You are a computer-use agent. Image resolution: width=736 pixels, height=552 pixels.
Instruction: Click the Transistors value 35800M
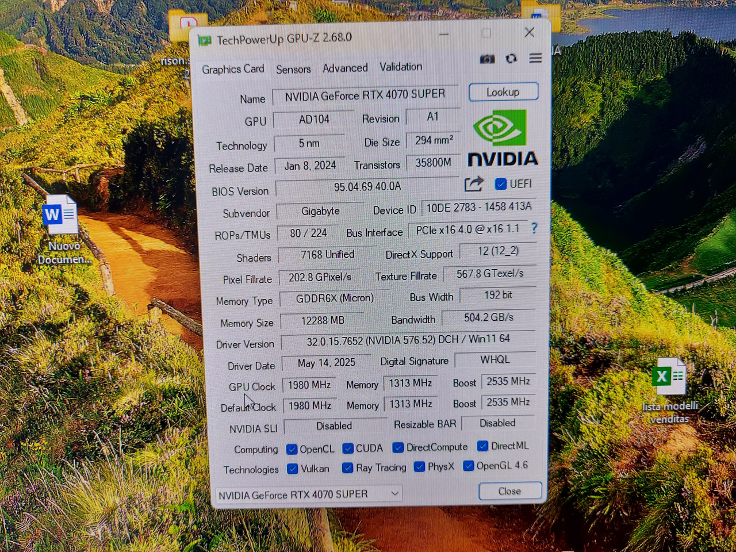coord(434,163)
